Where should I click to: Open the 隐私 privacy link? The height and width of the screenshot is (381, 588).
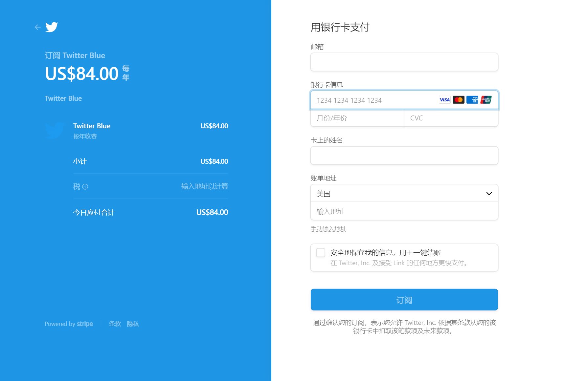[x=133, y=324]
